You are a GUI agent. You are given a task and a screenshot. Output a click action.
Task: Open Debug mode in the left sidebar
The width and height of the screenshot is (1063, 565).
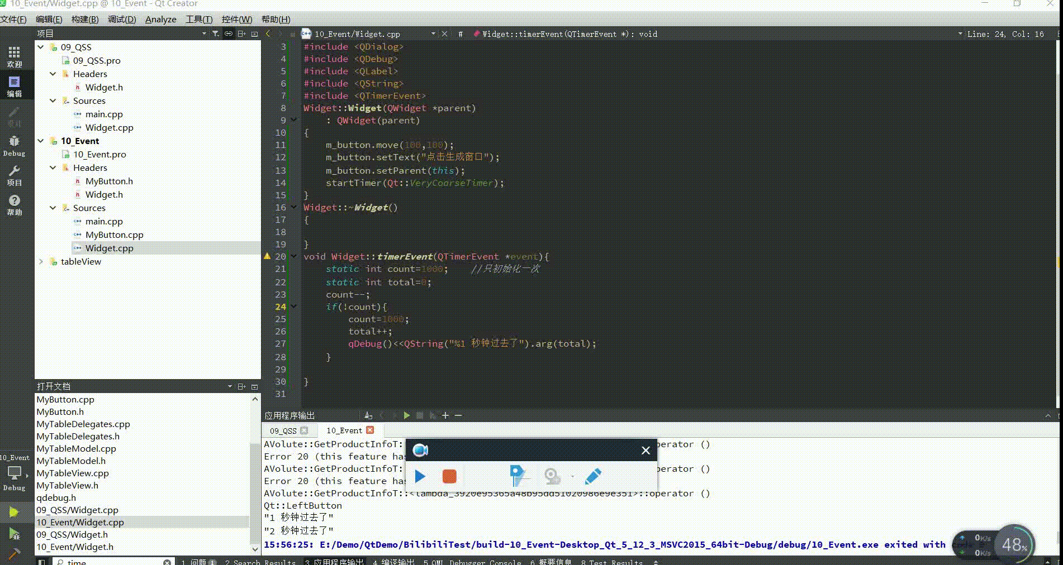point(15,146)
